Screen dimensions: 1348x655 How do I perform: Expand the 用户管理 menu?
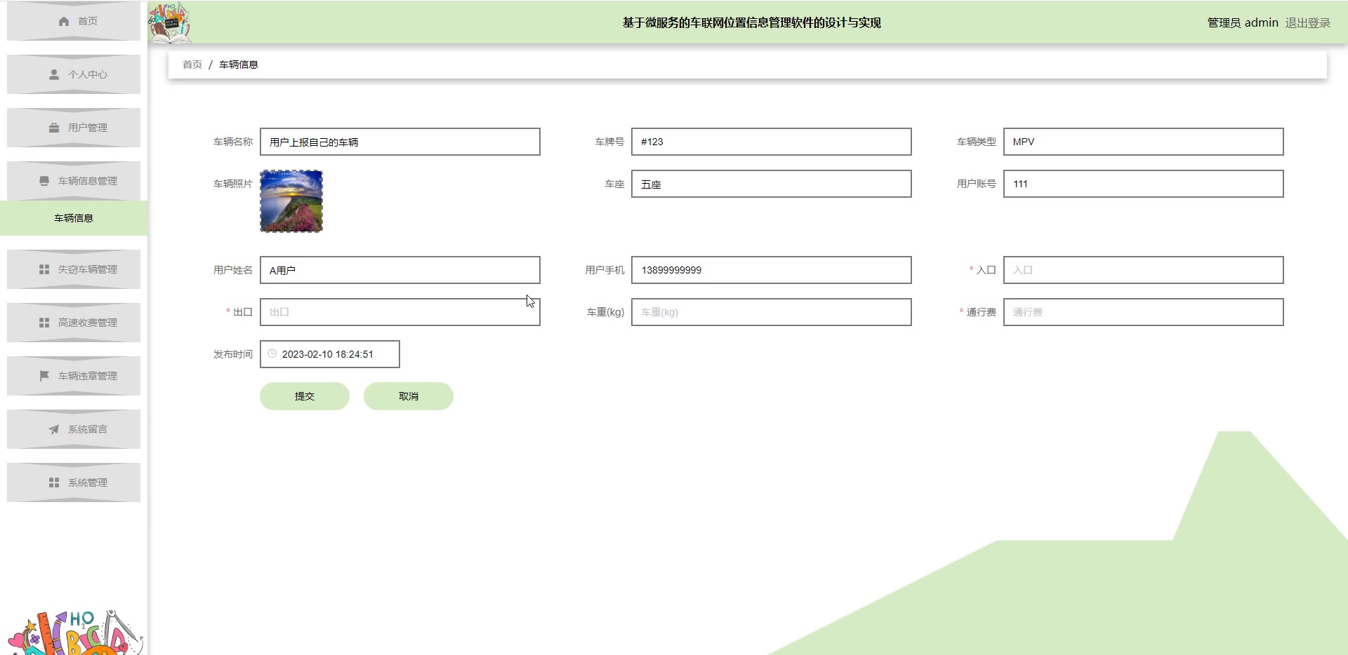point(74,128)
